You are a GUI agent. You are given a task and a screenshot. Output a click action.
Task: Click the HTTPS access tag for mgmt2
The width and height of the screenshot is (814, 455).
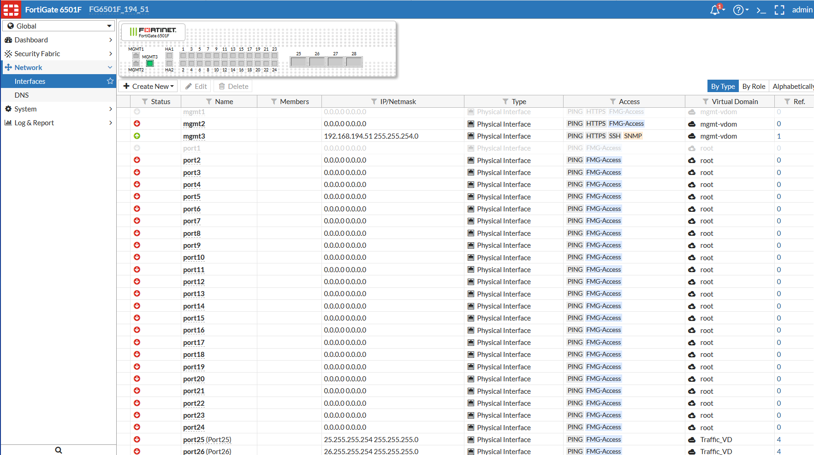coord(596,123)
